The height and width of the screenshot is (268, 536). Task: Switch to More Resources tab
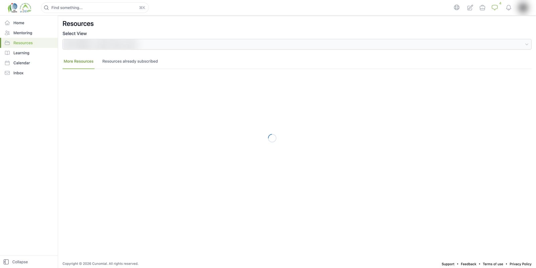[x=78, y=61]
